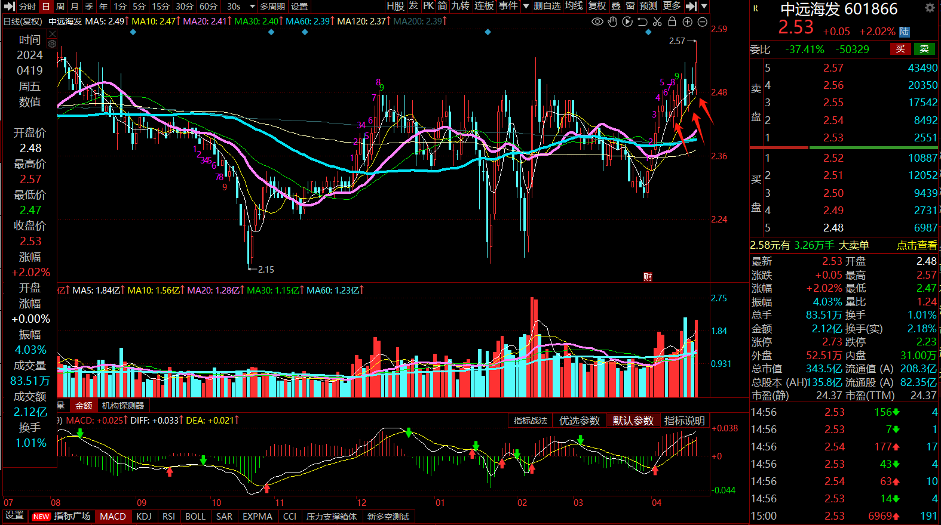Toggle chart visibility with the eye icon

point(597,21)
